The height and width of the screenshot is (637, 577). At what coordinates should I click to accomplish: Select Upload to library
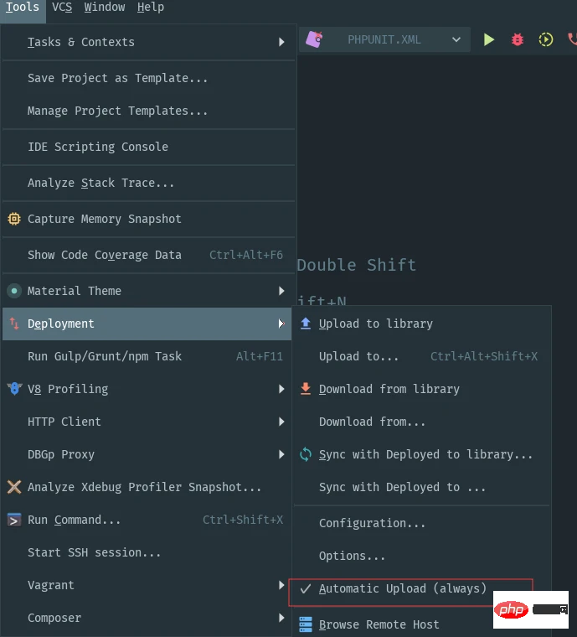coord(422,324)
